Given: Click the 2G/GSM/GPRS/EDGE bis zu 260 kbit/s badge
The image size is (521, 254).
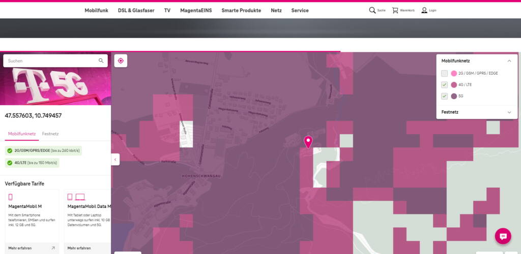Looking at the screenshot, I should pos(44,150).
